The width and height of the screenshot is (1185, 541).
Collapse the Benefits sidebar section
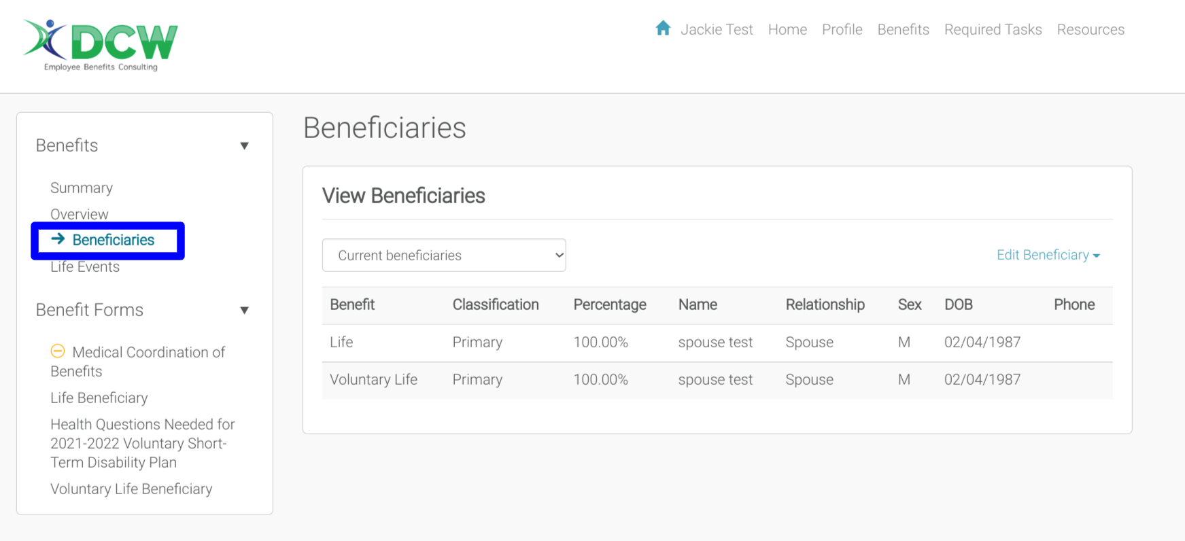[x=244, y=145]
